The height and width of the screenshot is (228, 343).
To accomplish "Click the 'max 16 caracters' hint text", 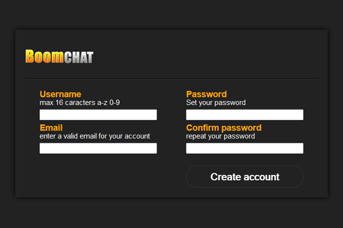I will click(79, 103).
